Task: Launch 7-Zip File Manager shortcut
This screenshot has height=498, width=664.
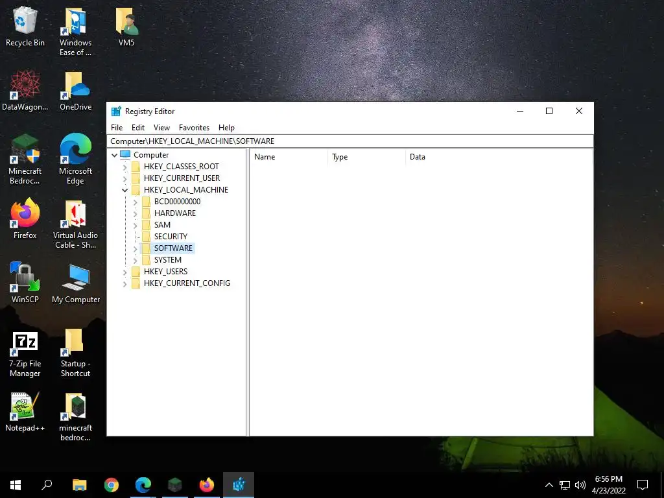Action: tap(25, 355)
